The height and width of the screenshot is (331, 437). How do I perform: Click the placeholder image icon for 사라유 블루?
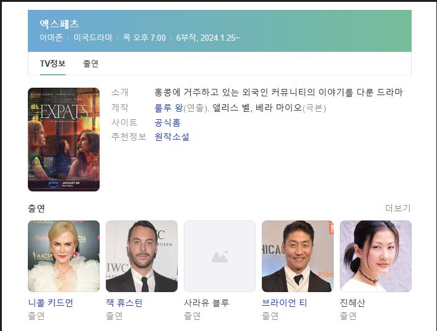[219, 256]
